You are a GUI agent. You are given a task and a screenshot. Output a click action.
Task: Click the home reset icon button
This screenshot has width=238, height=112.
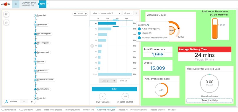114,81
